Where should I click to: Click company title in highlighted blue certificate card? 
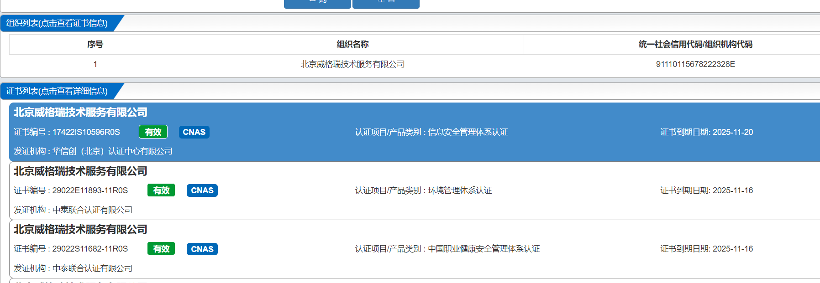pos(80,113)
